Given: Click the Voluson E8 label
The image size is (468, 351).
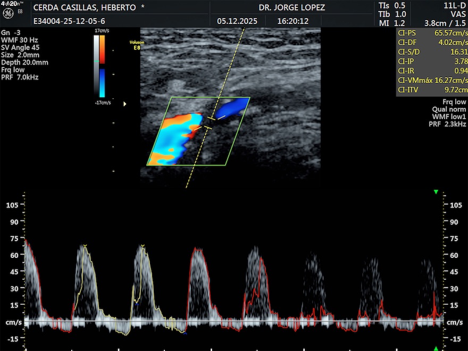Looking at the screenshot, I should [x=136, y=45].
